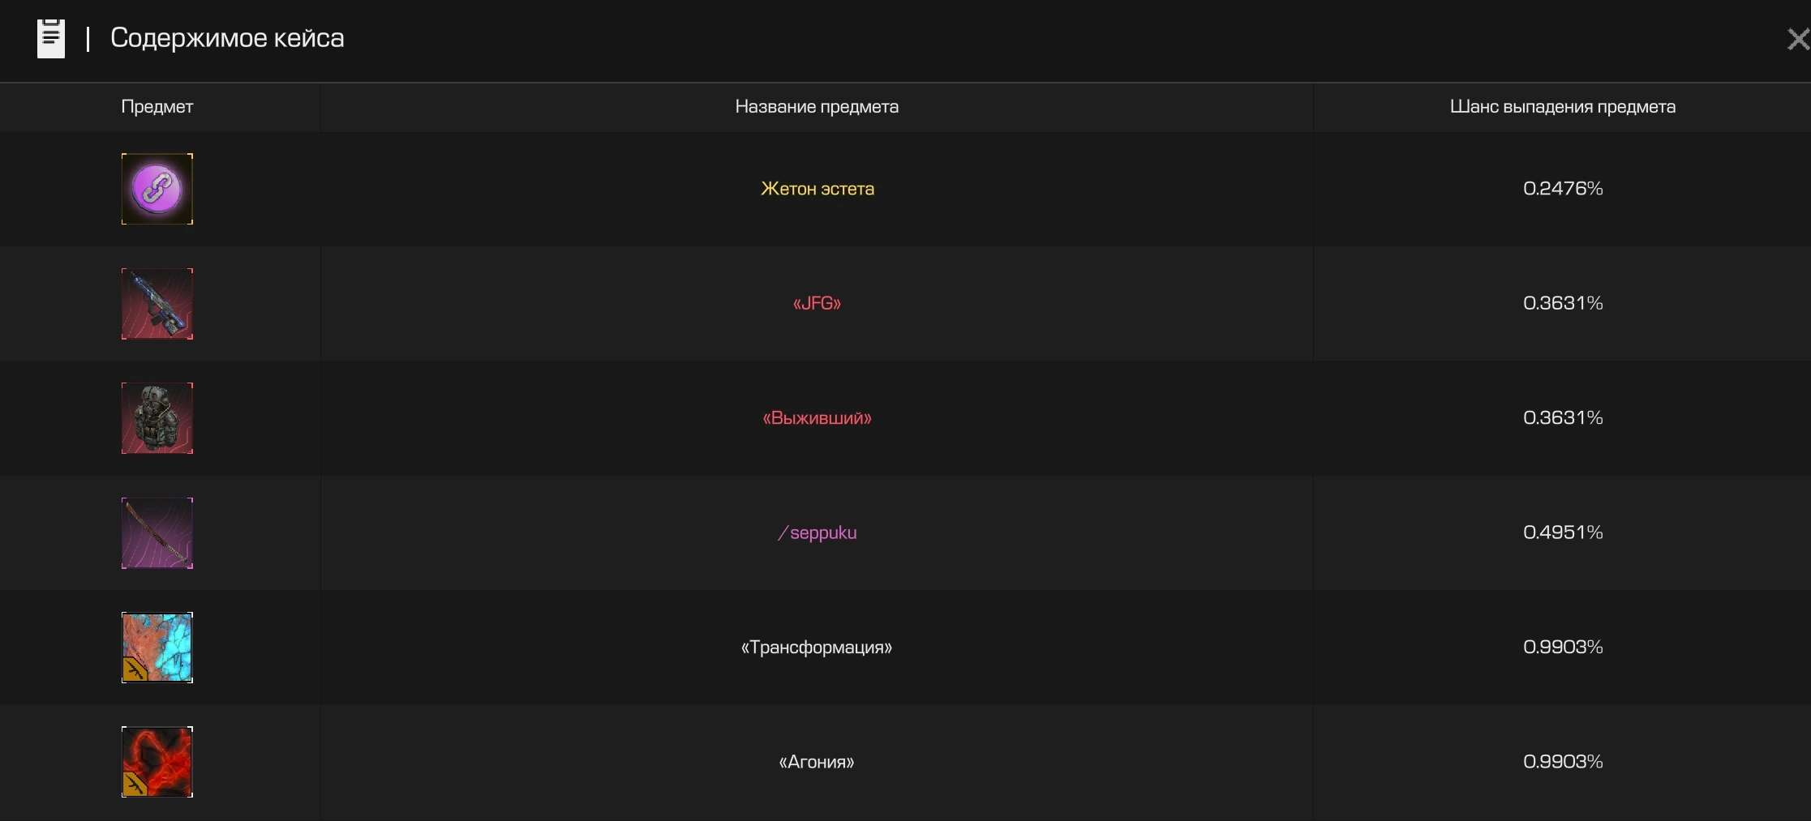The height and width of the screenshot is (821, 1811).
Task: Select the «Выживший» armor vest icon
Action: pyautogui.click(x=157, y=418)
